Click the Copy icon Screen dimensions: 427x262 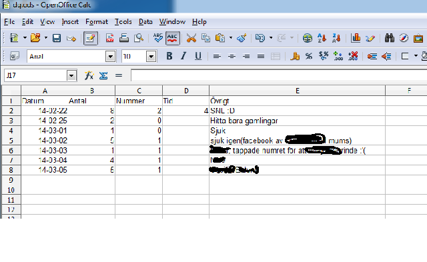(x=205, y=38)
